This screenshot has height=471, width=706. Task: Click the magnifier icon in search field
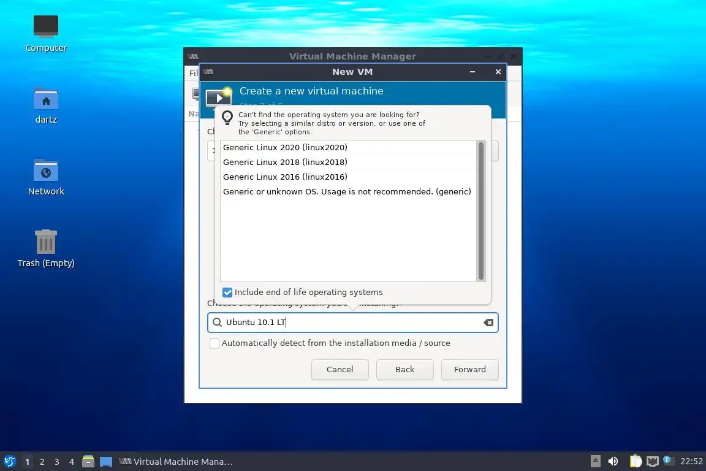pos(217,322)
